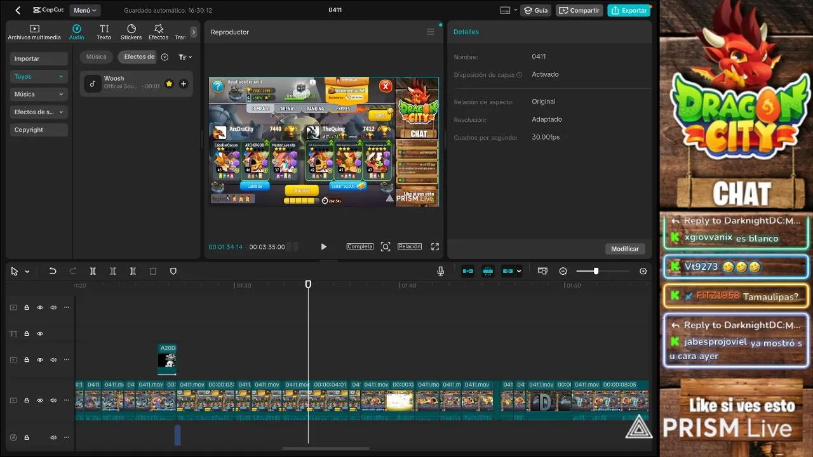Open the Archivos multimedia tab

[x=34, y=32]
